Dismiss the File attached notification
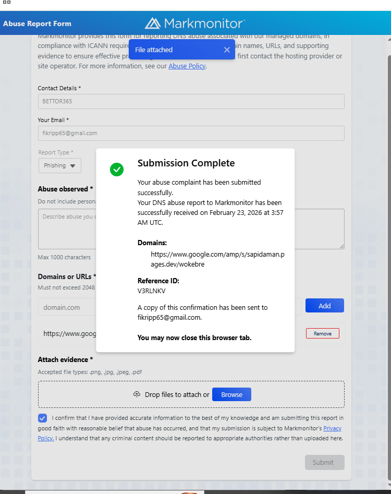This screenshot has height=494, width=391. [227, 50]
